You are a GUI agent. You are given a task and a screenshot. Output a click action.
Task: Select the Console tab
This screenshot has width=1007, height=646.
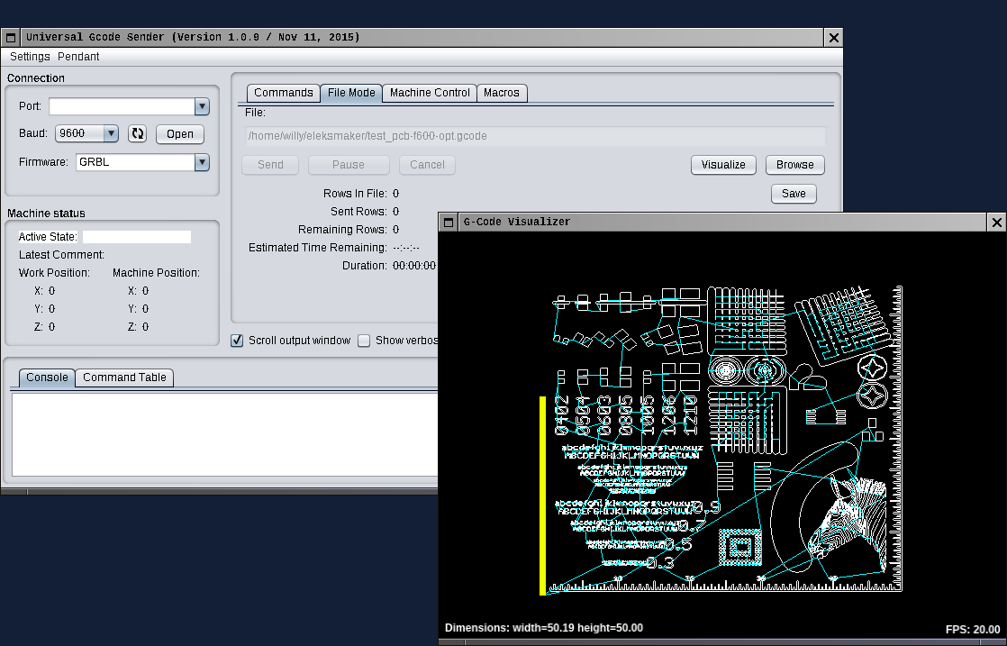[x=47, y=377]
